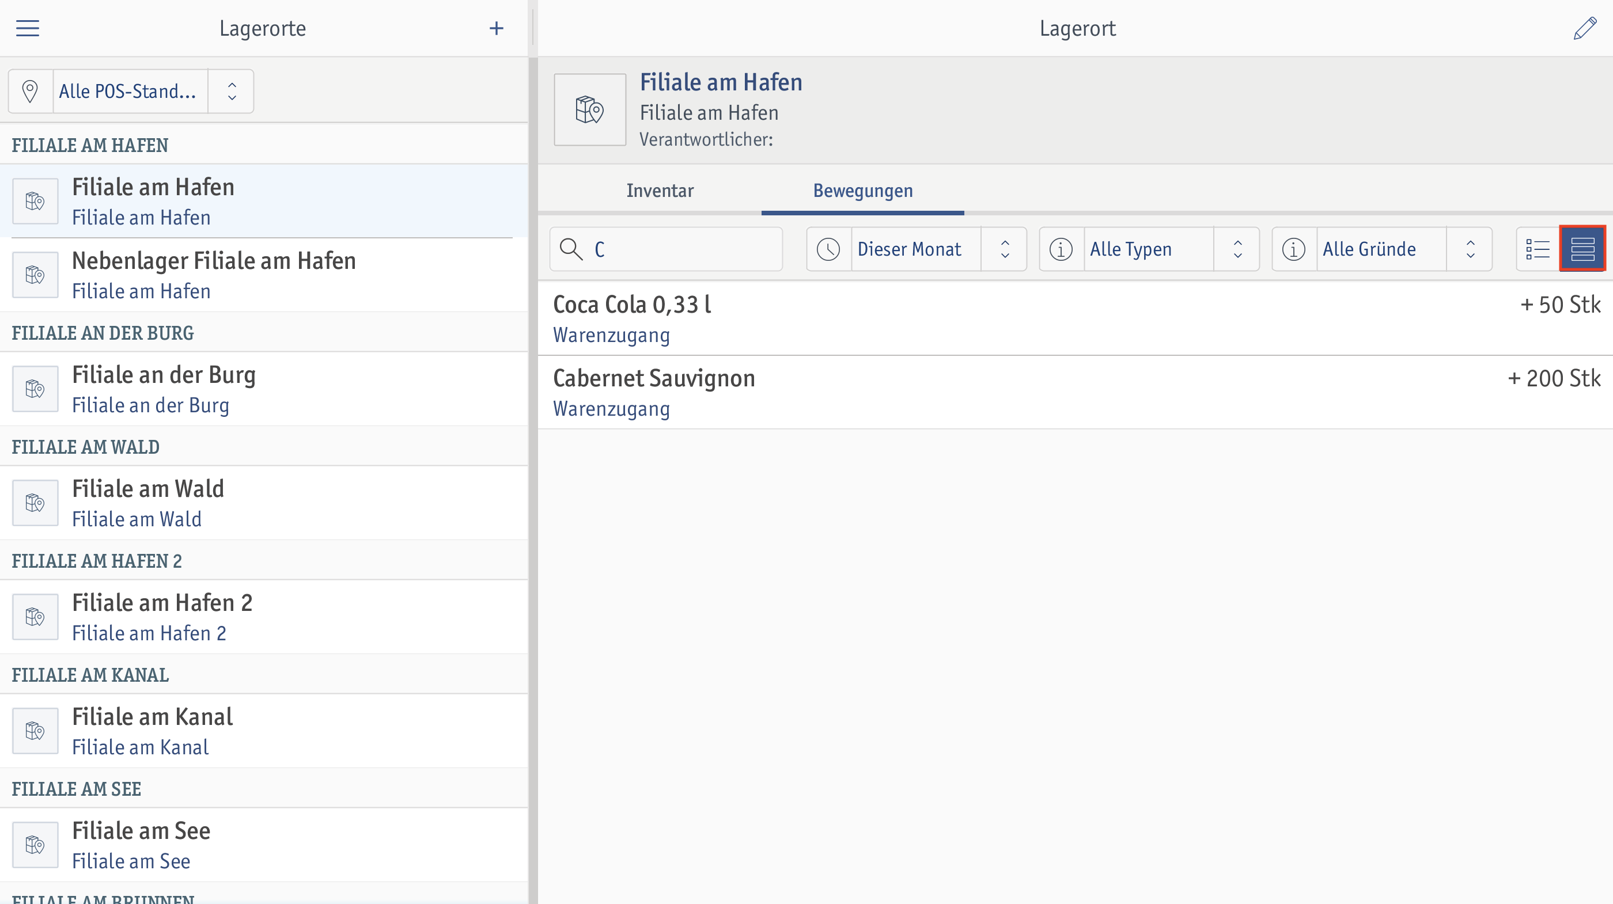Viewport: 1613px width, 904px height.
Task: Click the stepper arrows of Alle Gründe
Action: pos(1471,249)
